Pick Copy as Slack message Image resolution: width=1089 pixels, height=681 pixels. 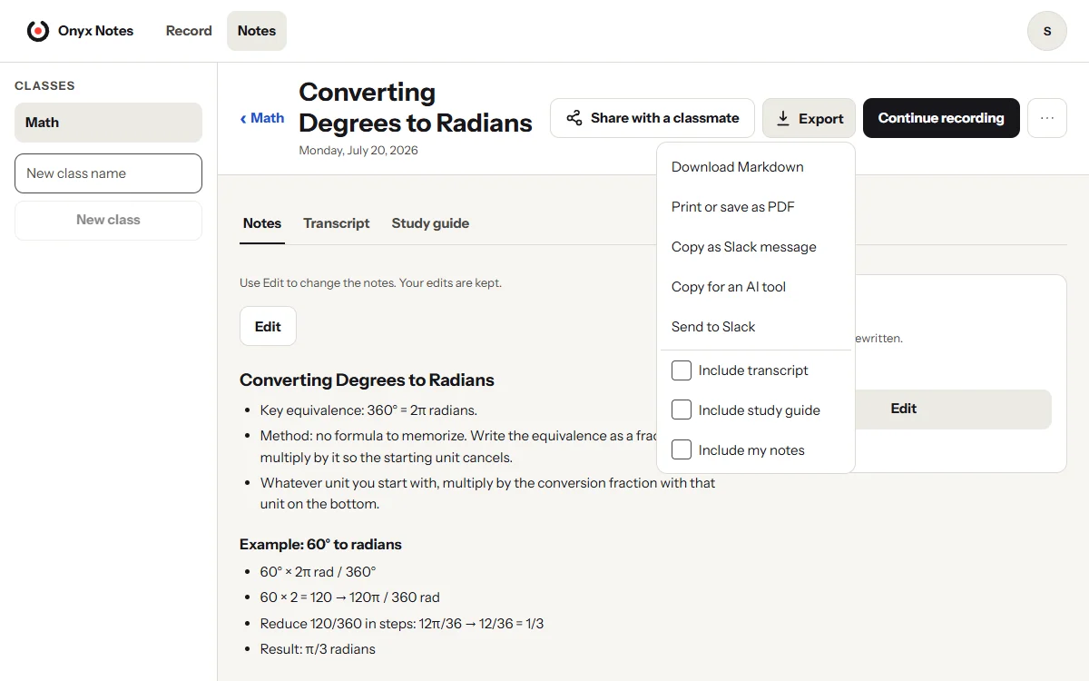point(756,247)
